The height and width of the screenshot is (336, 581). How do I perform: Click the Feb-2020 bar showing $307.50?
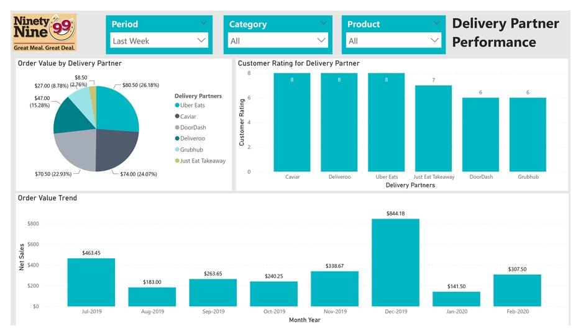click(517, 291)
